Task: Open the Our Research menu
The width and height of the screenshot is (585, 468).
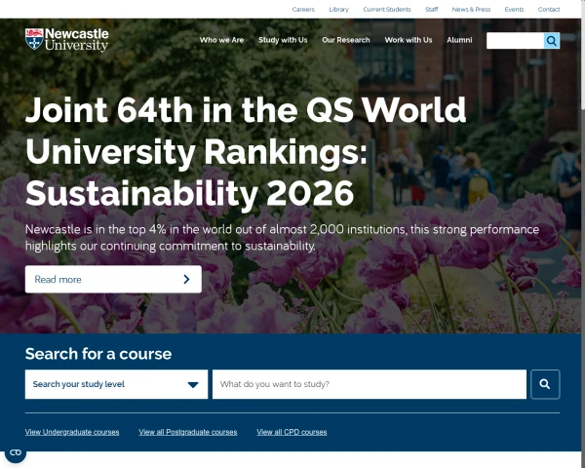Action: point(346,40)
